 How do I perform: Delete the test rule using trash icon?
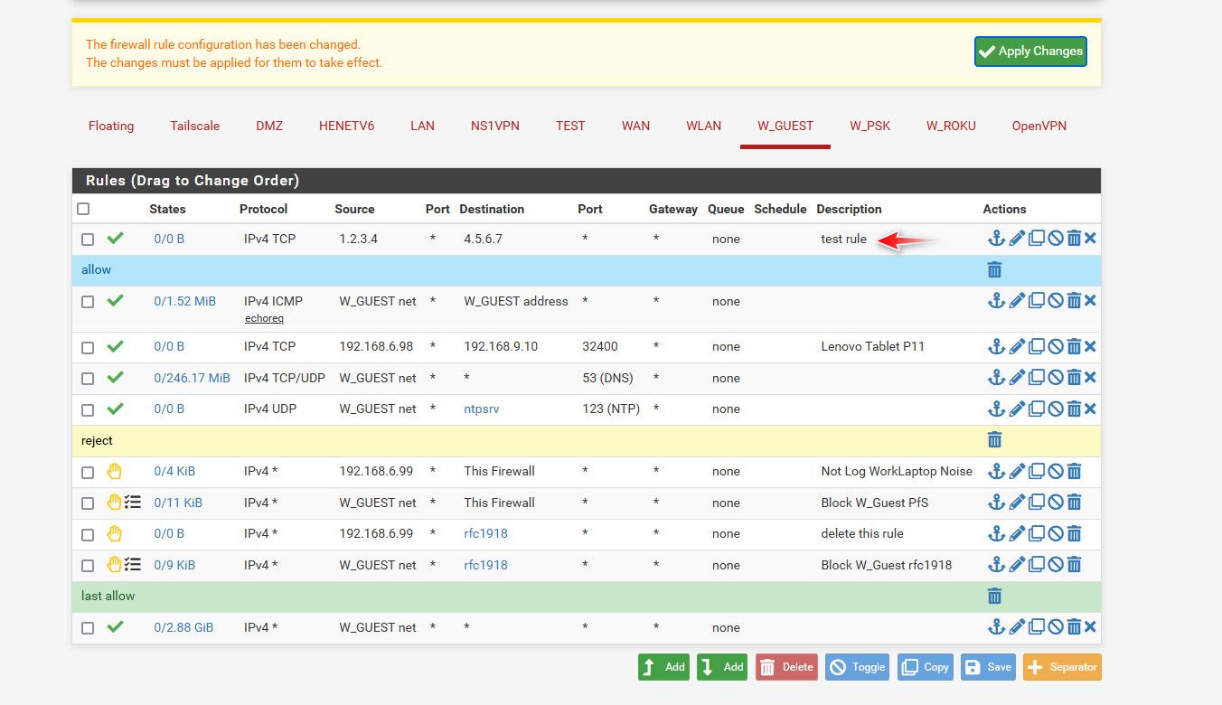pyautogui.click(x=1074, y=239)
